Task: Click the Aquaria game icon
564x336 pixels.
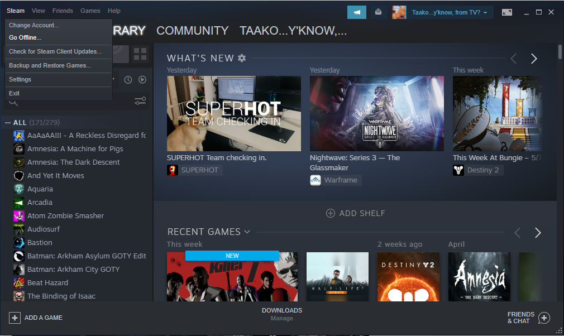Action: 18,189
